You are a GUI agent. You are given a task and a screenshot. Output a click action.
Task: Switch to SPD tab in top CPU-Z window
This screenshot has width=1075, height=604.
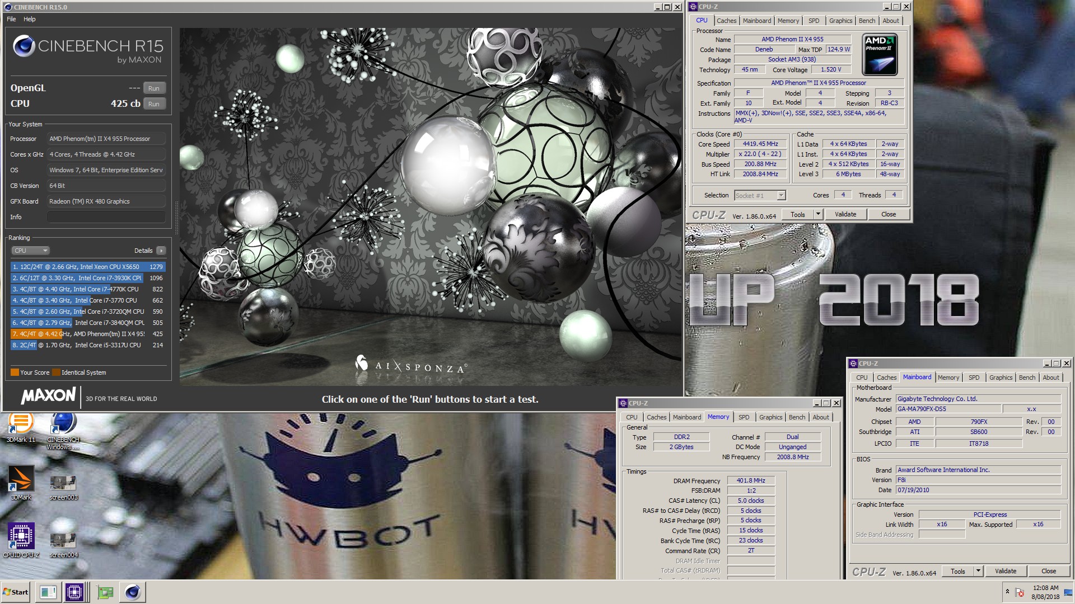(x=814, y=21)
